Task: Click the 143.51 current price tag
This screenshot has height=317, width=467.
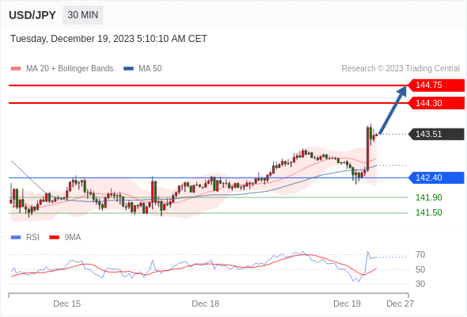Action: click(x=436, y=134)
